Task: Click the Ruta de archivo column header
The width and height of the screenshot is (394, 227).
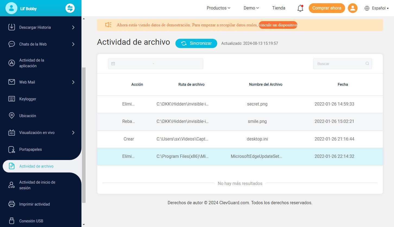Action: tap(191, 84)
